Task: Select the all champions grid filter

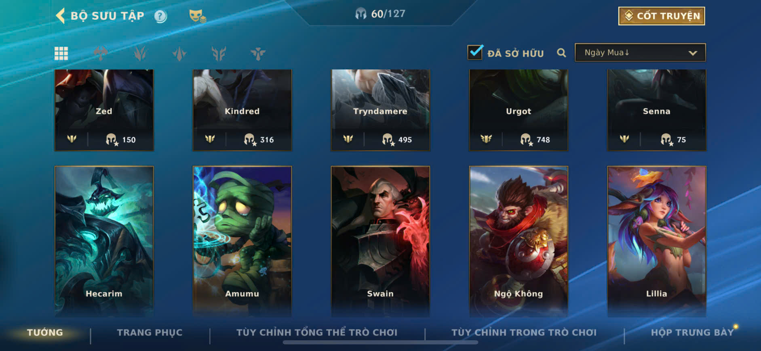Action: (61, 53)
